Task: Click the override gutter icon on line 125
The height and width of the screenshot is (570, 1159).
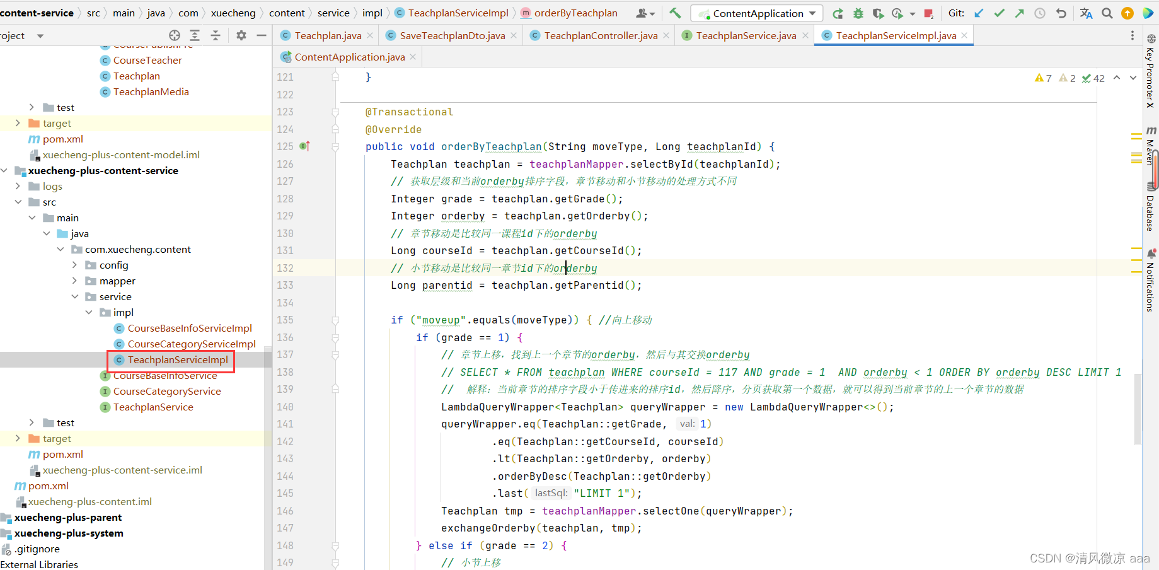Action: click(x=304, y=146)
